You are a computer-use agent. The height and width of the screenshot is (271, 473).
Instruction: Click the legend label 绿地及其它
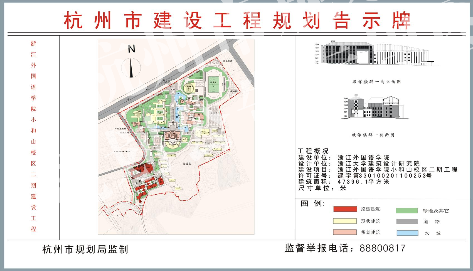[436, 211]
